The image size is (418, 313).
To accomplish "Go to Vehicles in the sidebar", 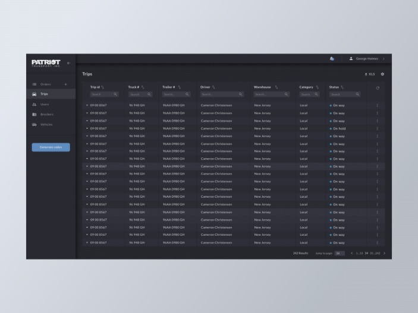I will (x=46, y=125).
